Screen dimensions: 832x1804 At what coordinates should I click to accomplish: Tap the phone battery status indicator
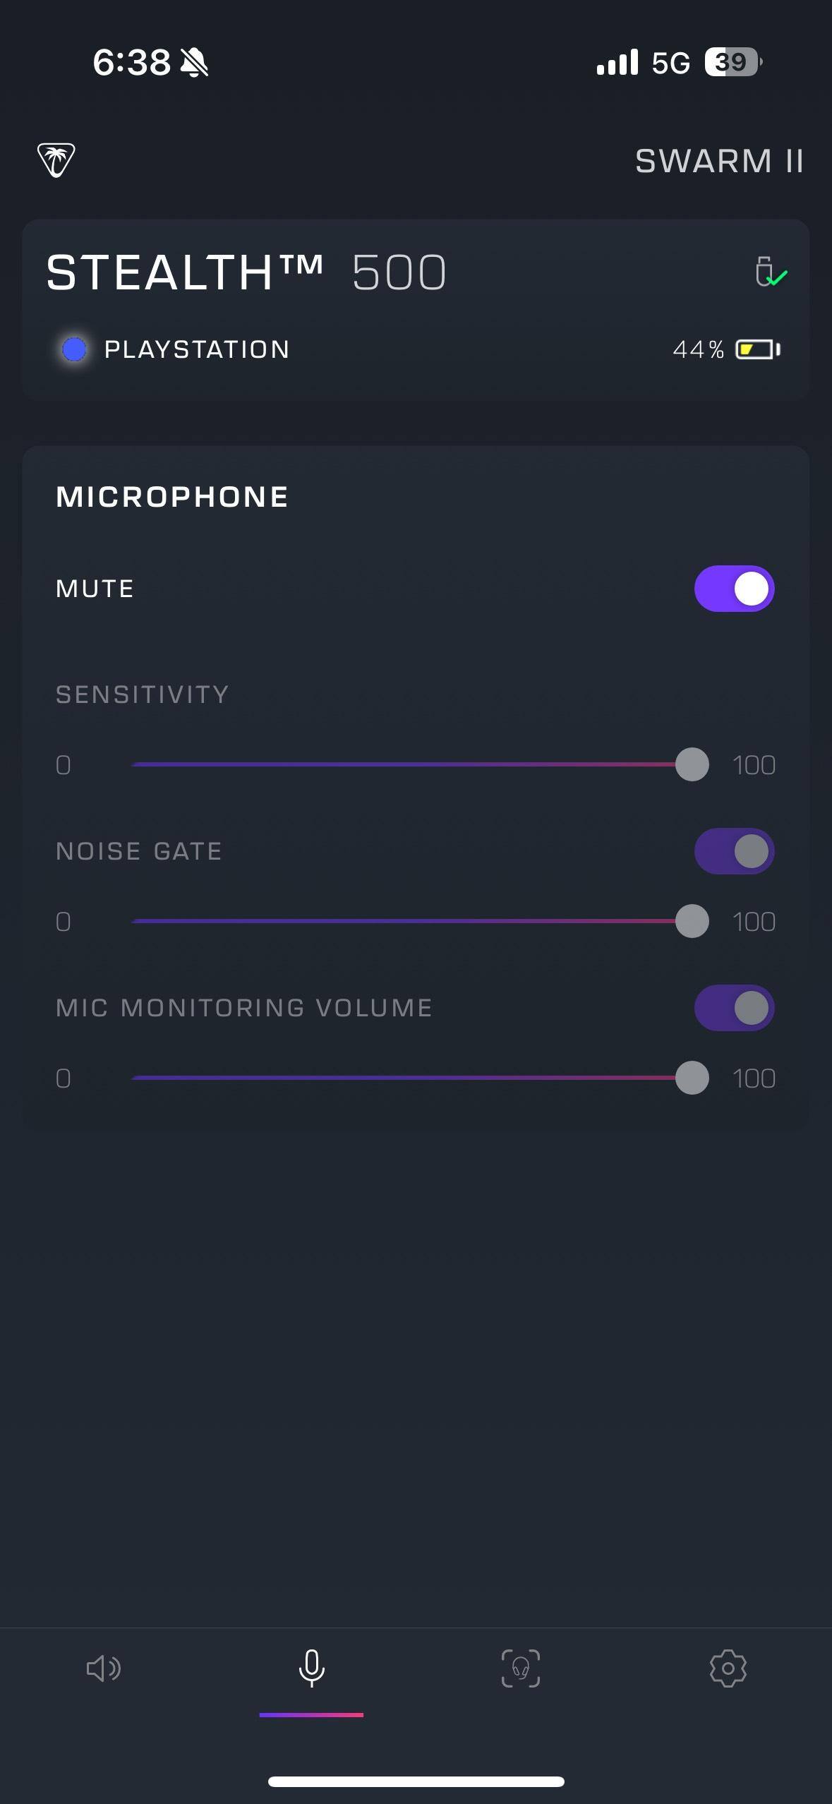732,63
